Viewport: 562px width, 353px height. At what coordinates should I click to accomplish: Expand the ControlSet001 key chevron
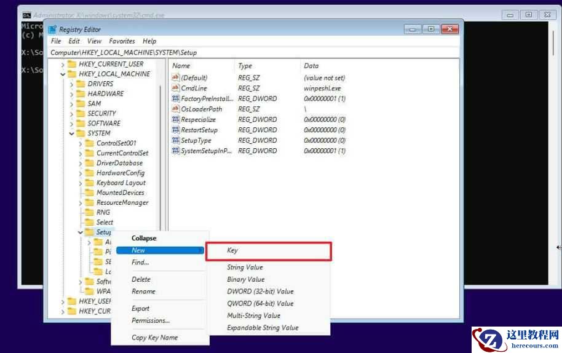click(x=80, y=144)
